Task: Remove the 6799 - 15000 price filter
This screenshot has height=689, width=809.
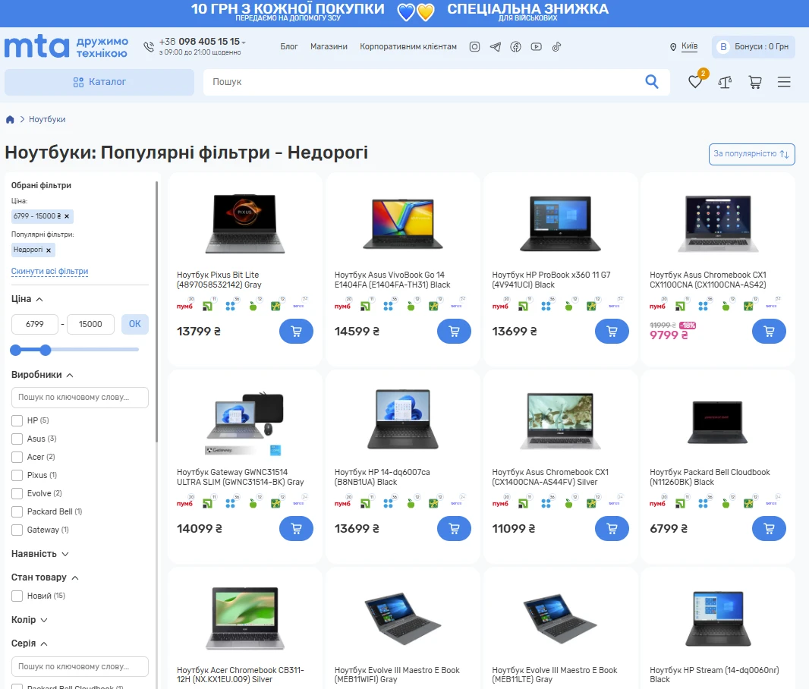Action: click(x=67, y=216)
